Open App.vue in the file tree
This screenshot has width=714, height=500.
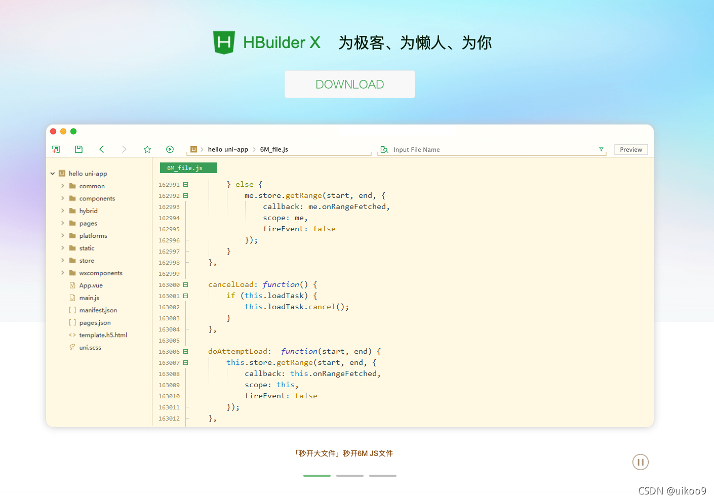click(91, 285)
